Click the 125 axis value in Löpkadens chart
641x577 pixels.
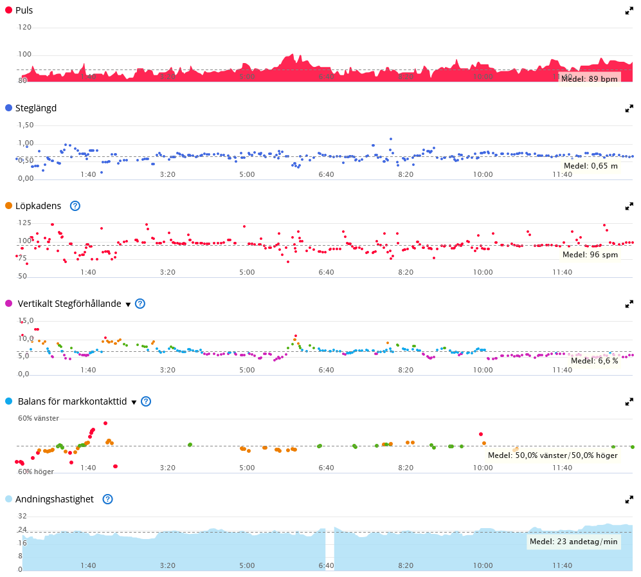tap(24, 223)
